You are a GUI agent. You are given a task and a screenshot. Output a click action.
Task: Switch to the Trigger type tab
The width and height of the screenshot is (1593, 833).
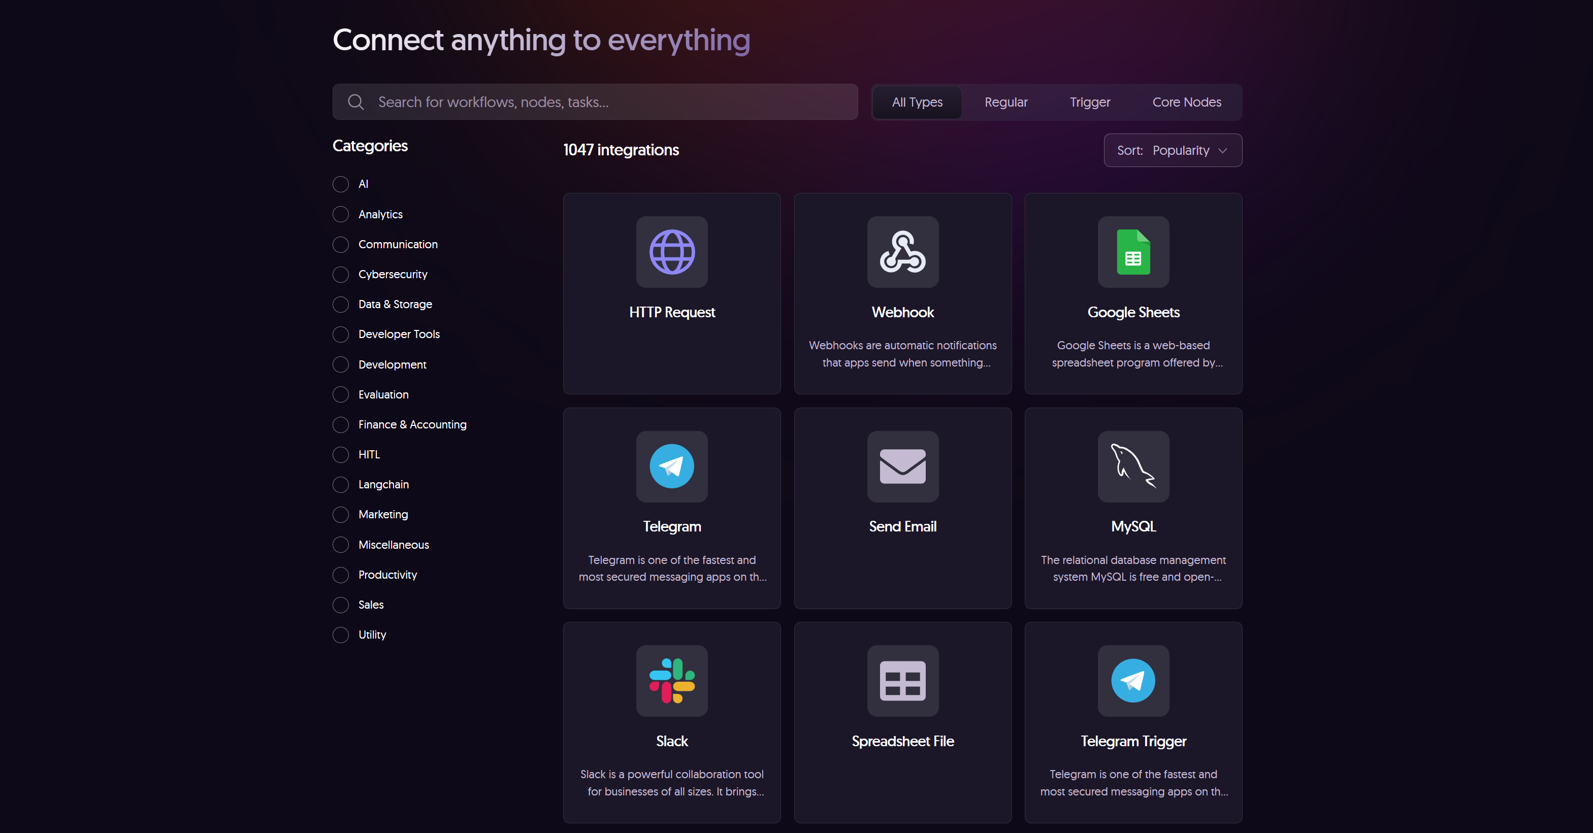[1090, 102]
